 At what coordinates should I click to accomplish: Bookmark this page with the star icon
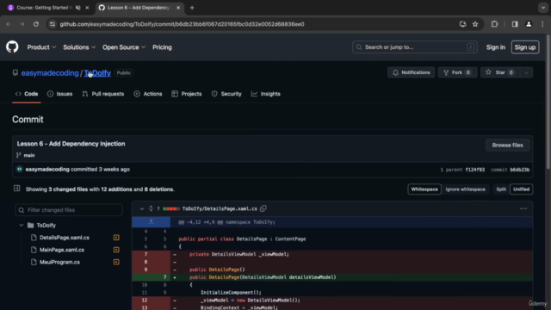click(475, 24)
